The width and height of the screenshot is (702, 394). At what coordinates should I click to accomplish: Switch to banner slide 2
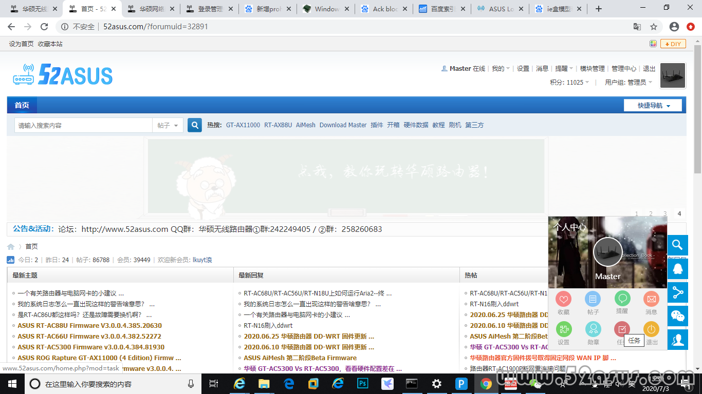point(651,214)
